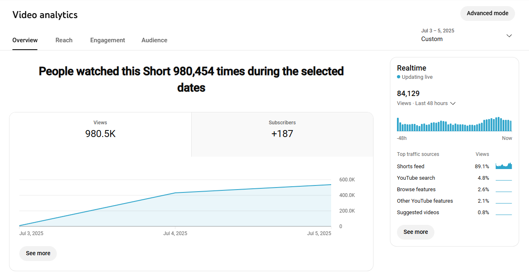Screen dimensions: 529x279
Task: Open Advanced mode
Action: [487, 13]
